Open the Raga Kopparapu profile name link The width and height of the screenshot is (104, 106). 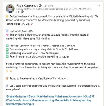pyautogui.click(x=27, y=6)
